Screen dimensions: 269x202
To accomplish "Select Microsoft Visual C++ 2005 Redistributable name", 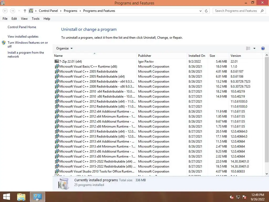I will tap(89, 72).
